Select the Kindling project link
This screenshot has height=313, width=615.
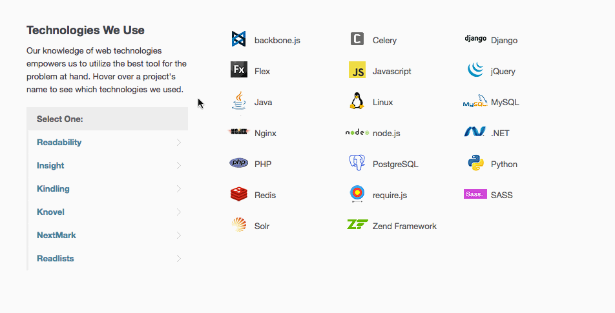(x=53, y=189)
